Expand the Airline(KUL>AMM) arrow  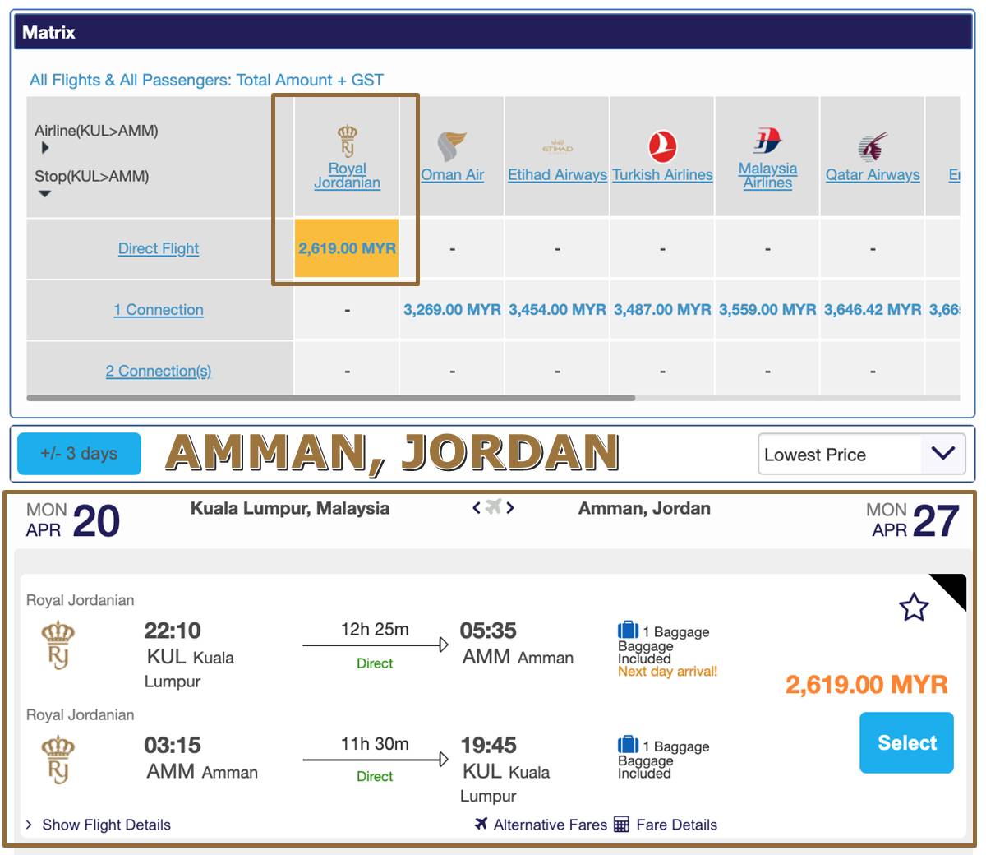(45, 148)
